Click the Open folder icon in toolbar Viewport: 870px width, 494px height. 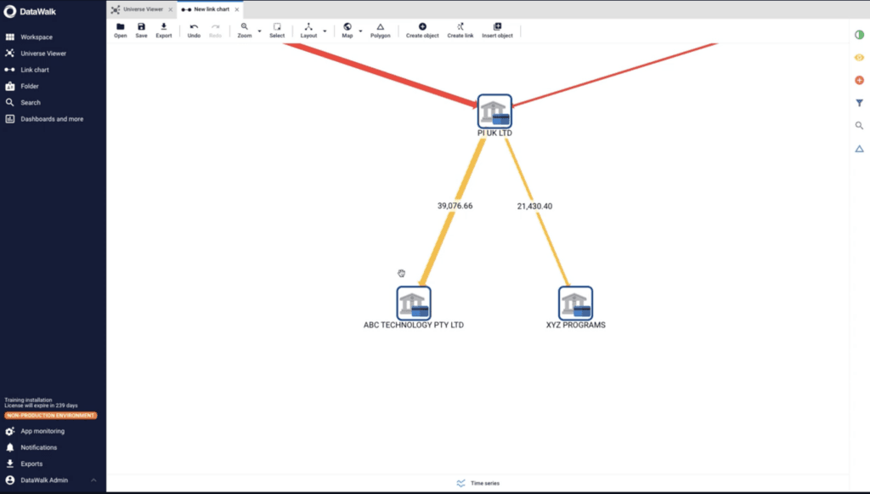121,27
